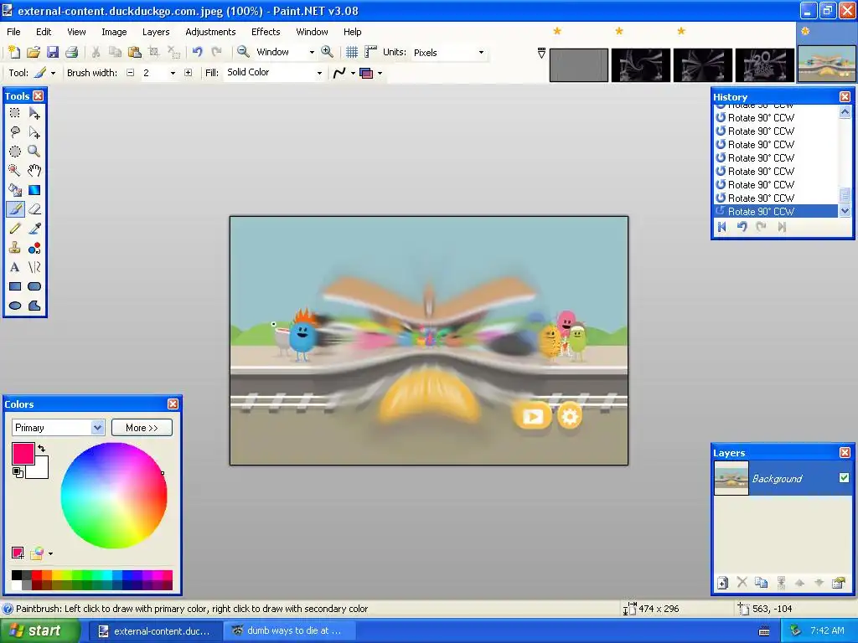Select the Zoom magnifier tool
Screen dimensions: 858x643
pos(34,152)
